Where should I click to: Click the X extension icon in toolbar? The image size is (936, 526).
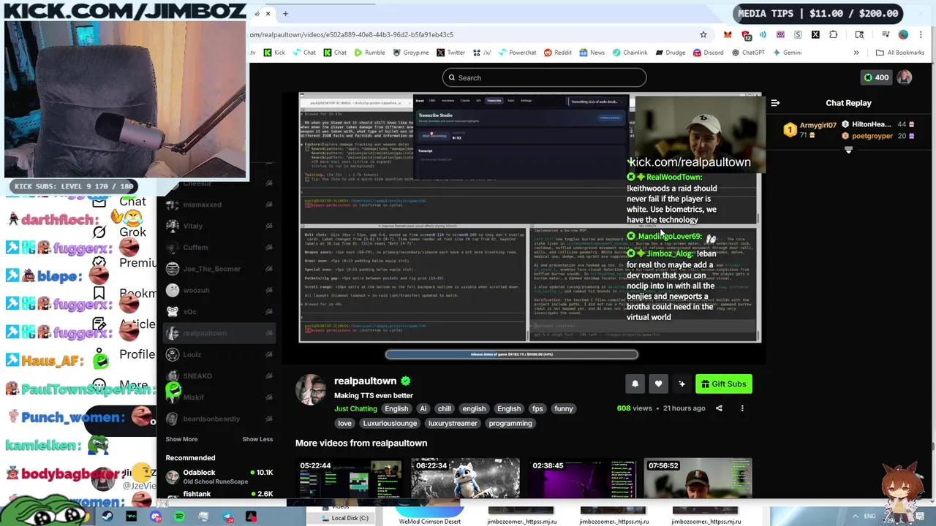pyautogui.click(x=815, y=34)
